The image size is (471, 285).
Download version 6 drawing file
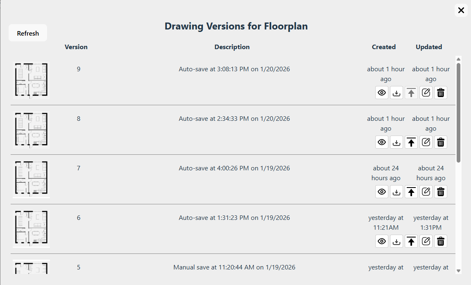397,242
